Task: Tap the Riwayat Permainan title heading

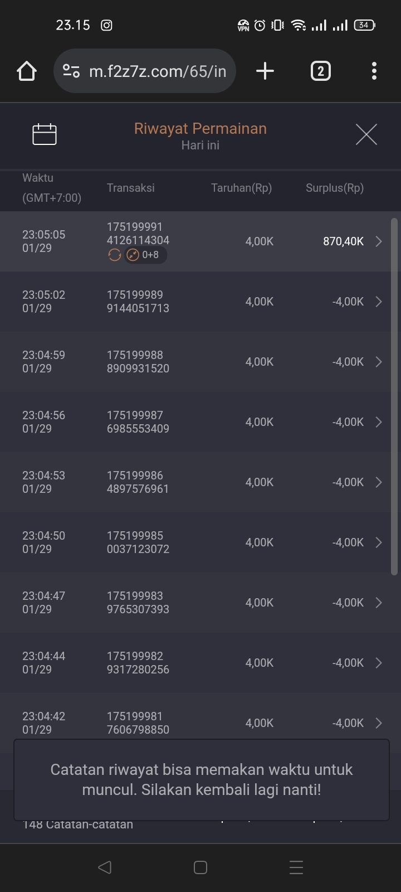Action: [200, 129]
